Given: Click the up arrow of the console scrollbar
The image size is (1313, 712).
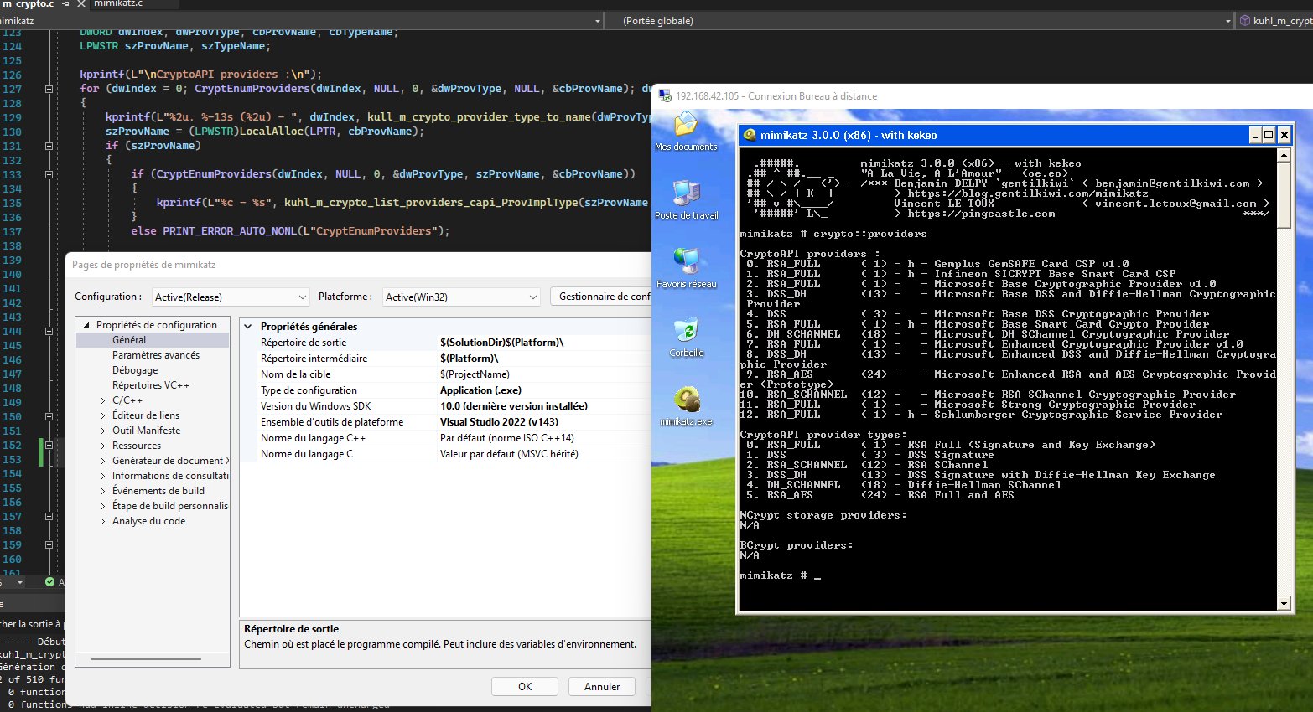Looking at the screenshot, I should [1284, 155].
